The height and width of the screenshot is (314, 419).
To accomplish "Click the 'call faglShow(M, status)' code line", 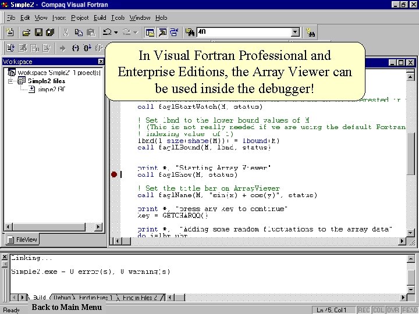I will click(x=187, y=174).
